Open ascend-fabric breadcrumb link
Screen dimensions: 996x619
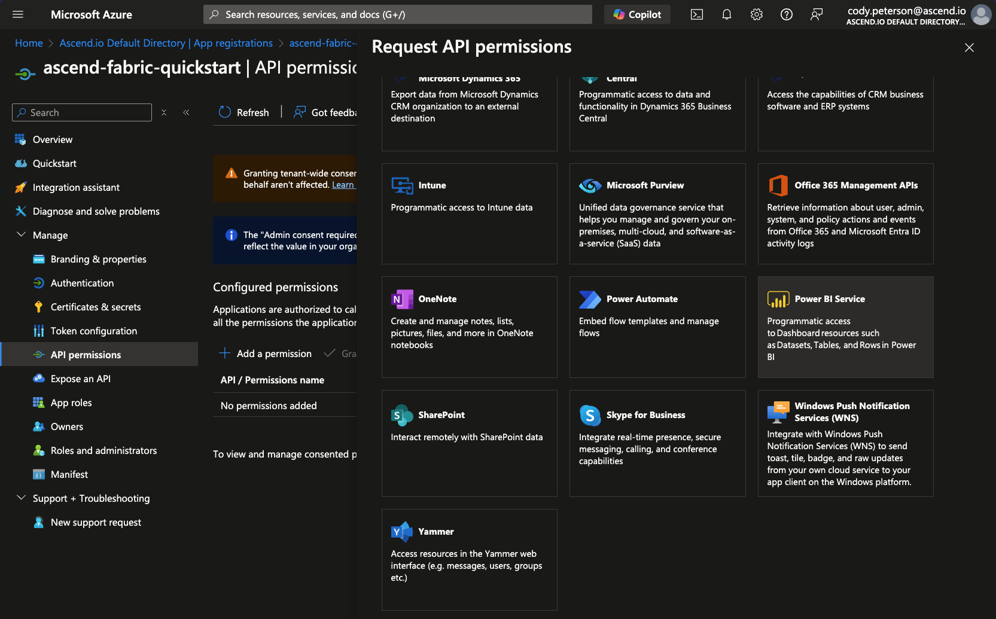322,43
